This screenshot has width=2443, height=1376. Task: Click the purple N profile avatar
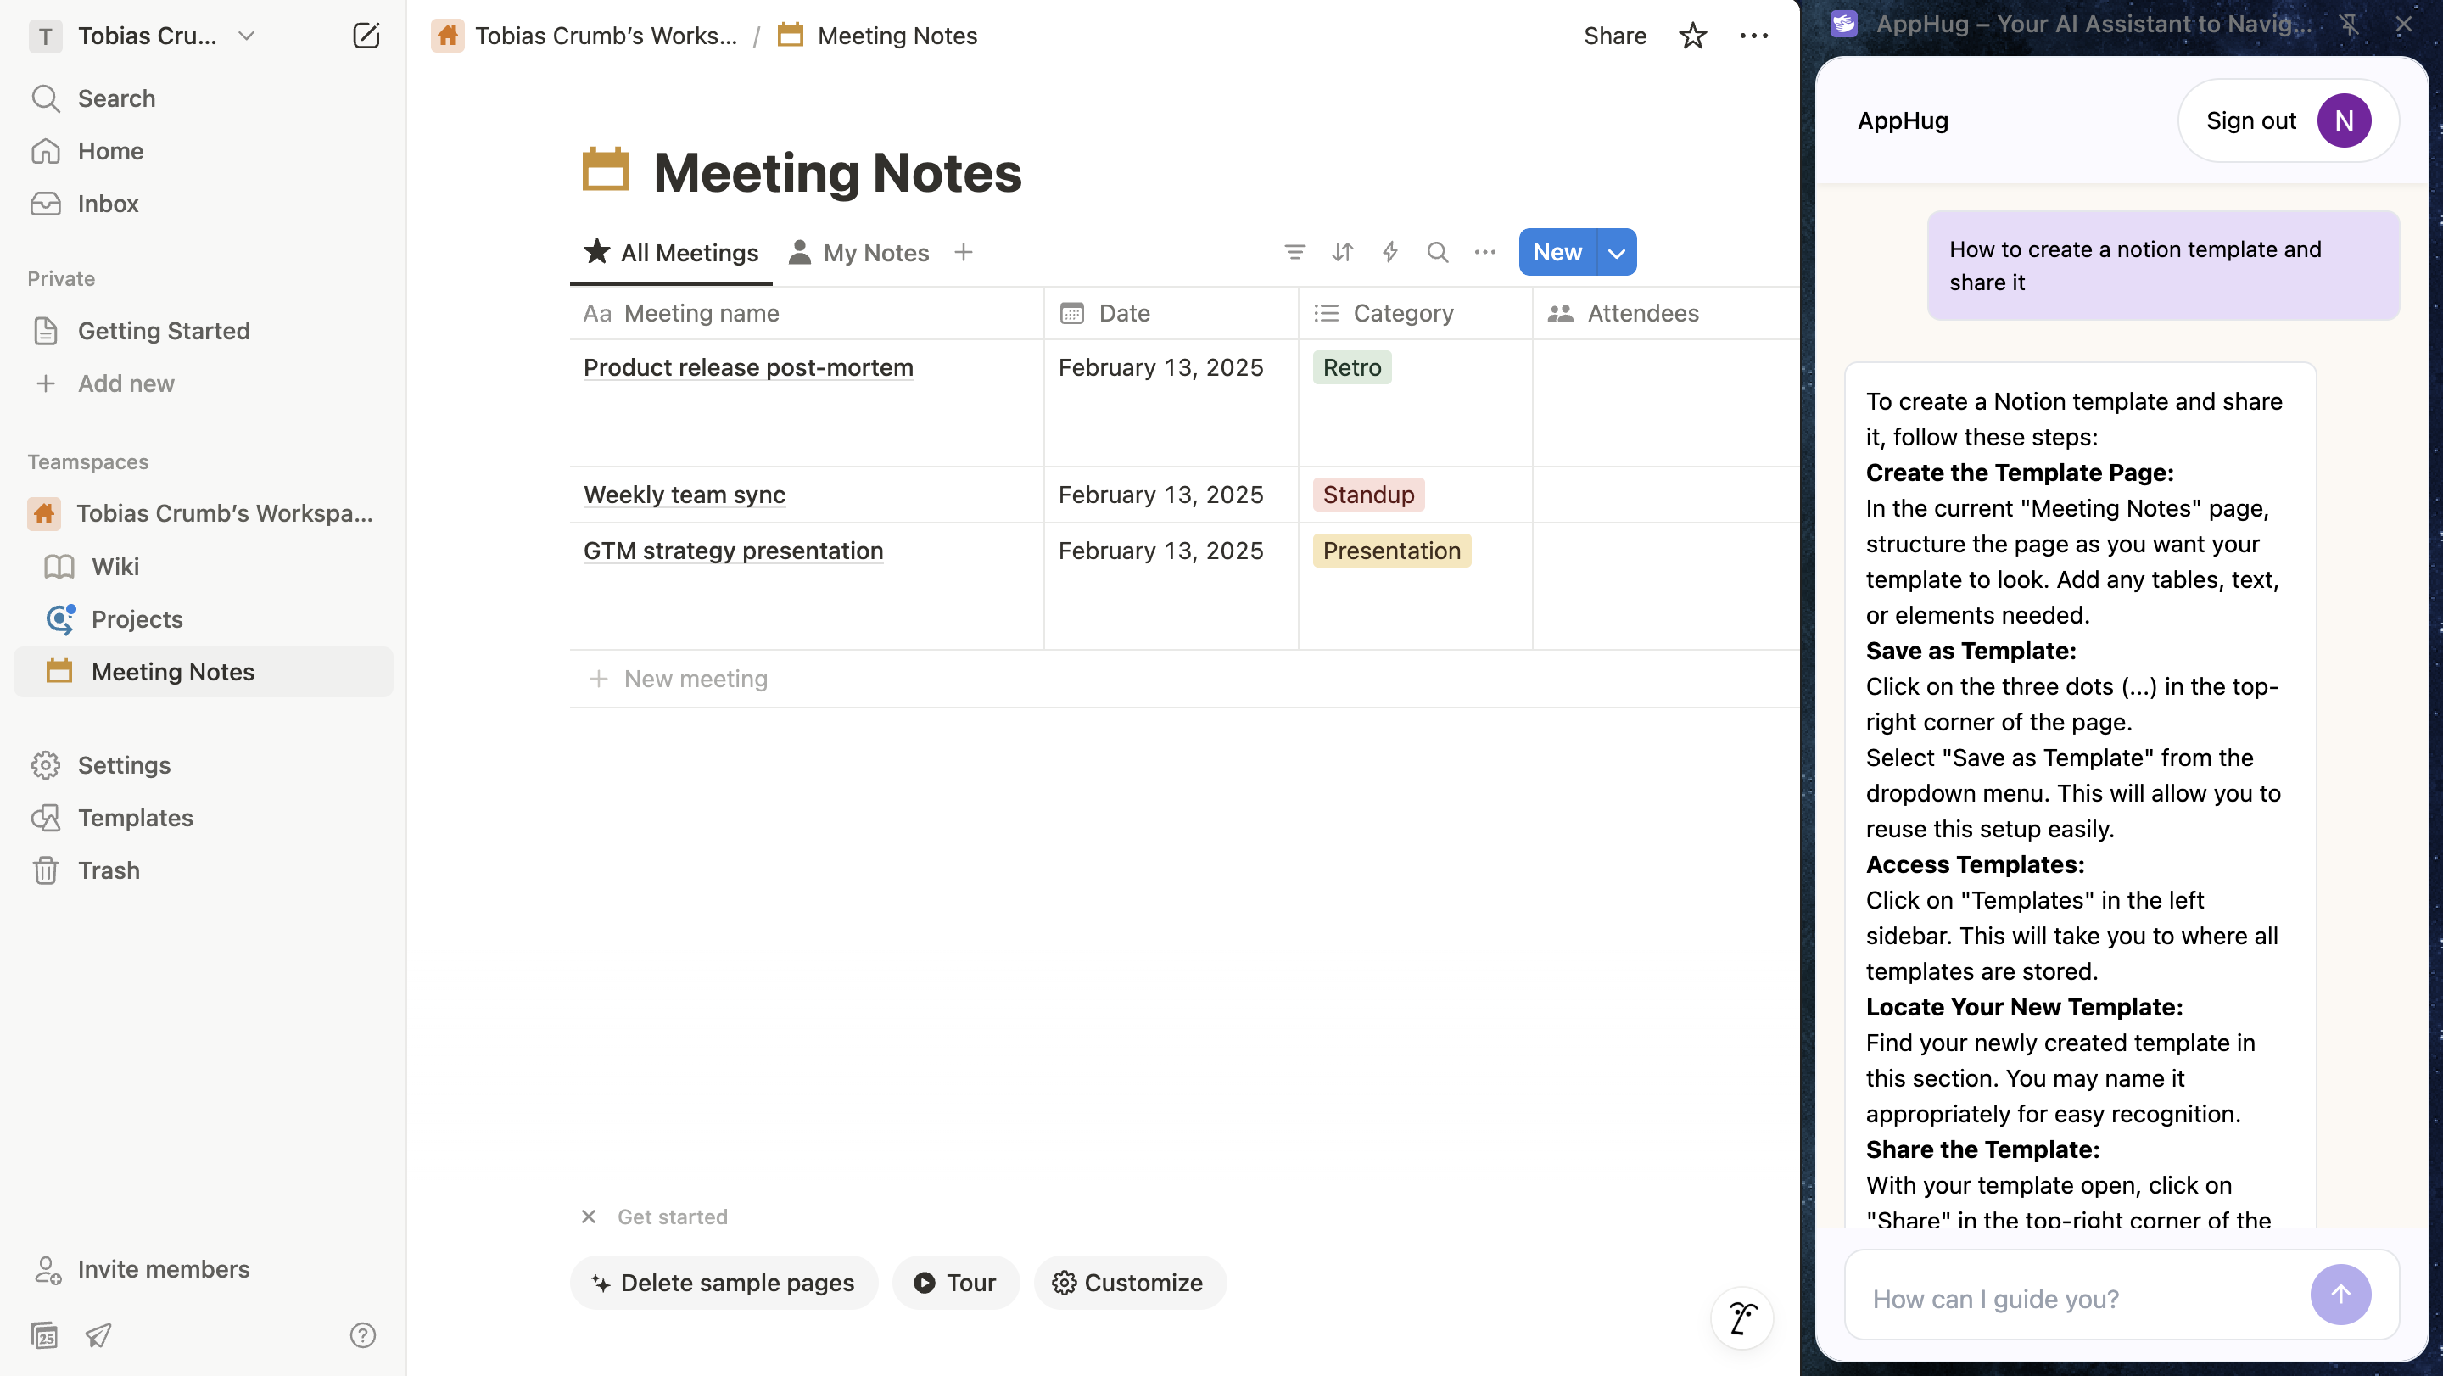coord(2344,120)
